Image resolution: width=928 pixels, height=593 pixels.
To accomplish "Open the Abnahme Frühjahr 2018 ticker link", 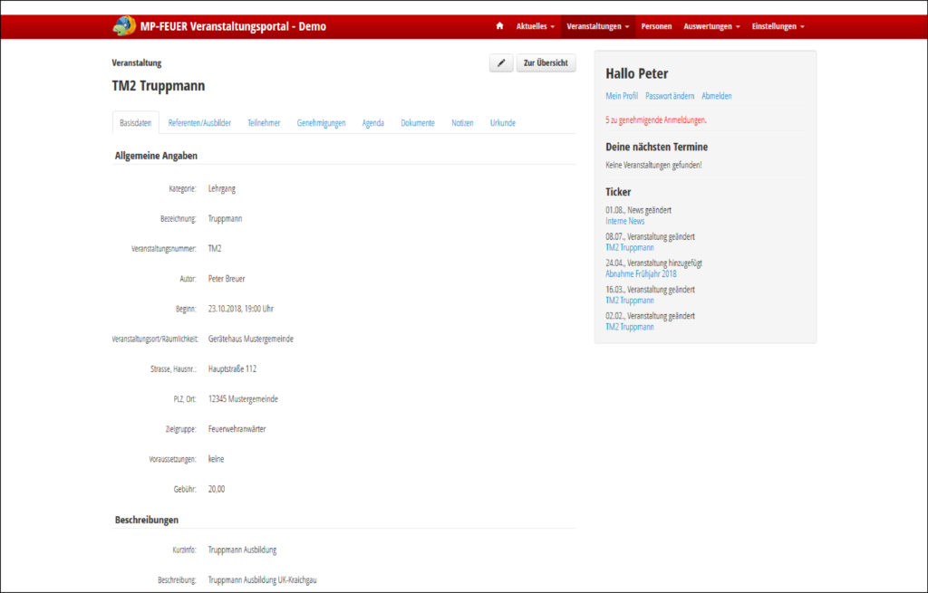I will tap(641, 273).
